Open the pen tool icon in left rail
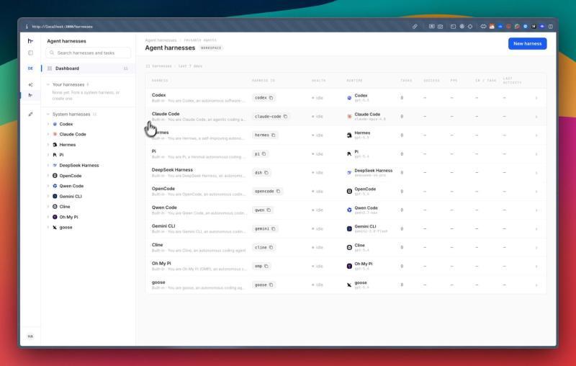This screenshot has height=366, width=576. (30, 115)
